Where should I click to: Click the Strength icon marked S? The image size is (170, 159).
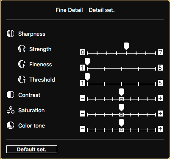[22, 49]
